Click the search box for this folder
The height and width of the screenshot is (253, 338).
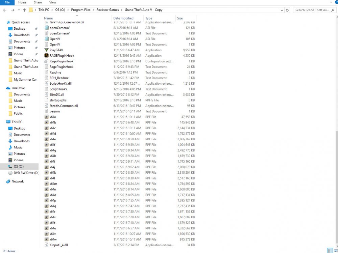314,10
